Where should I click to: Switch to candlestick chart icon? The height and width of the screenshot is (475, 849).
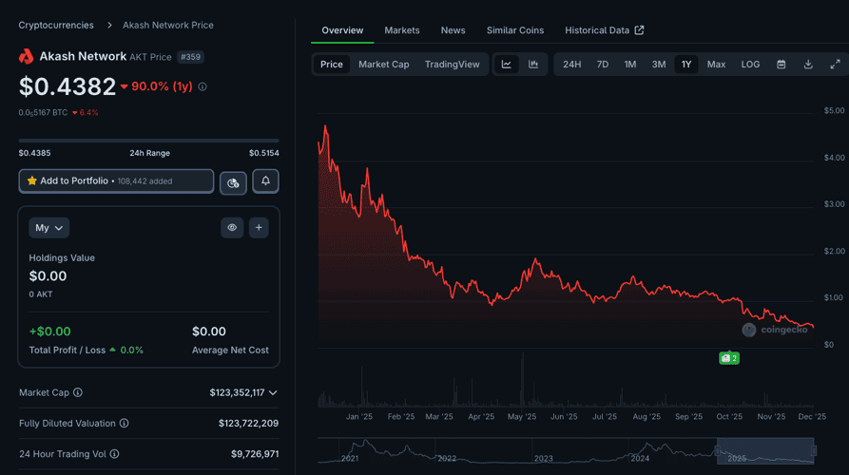pos(533,65)
